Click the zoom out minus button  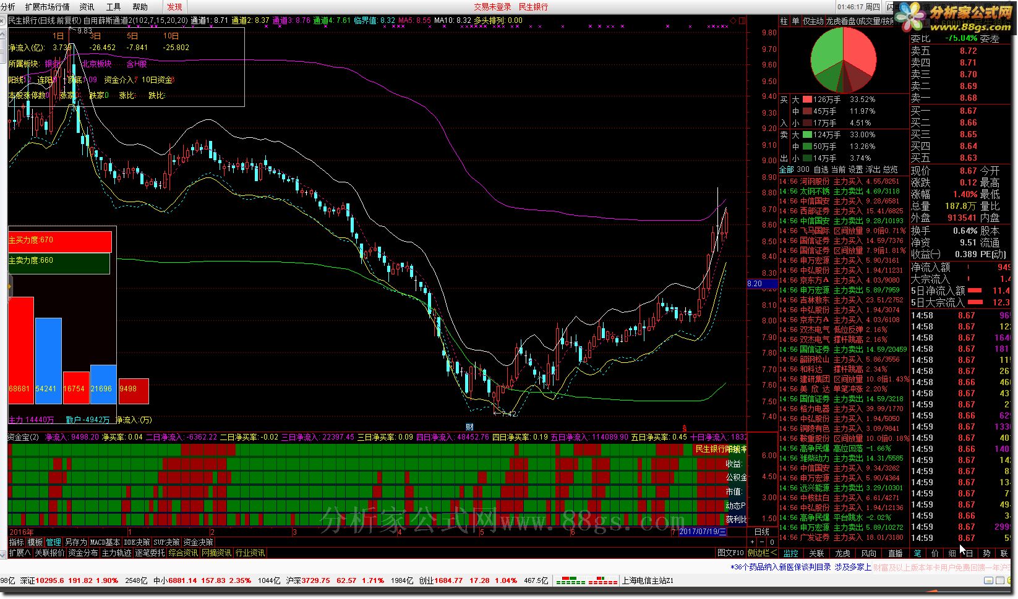click(x=761, y=542)
